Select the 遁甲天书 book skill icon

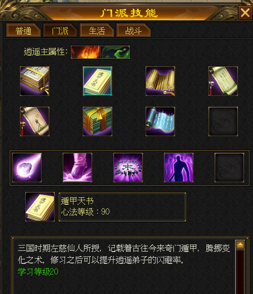(97, 81)
